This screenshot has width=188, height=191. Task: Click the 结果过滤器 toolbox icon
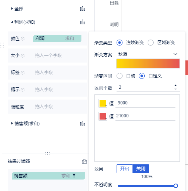point(84,161)
